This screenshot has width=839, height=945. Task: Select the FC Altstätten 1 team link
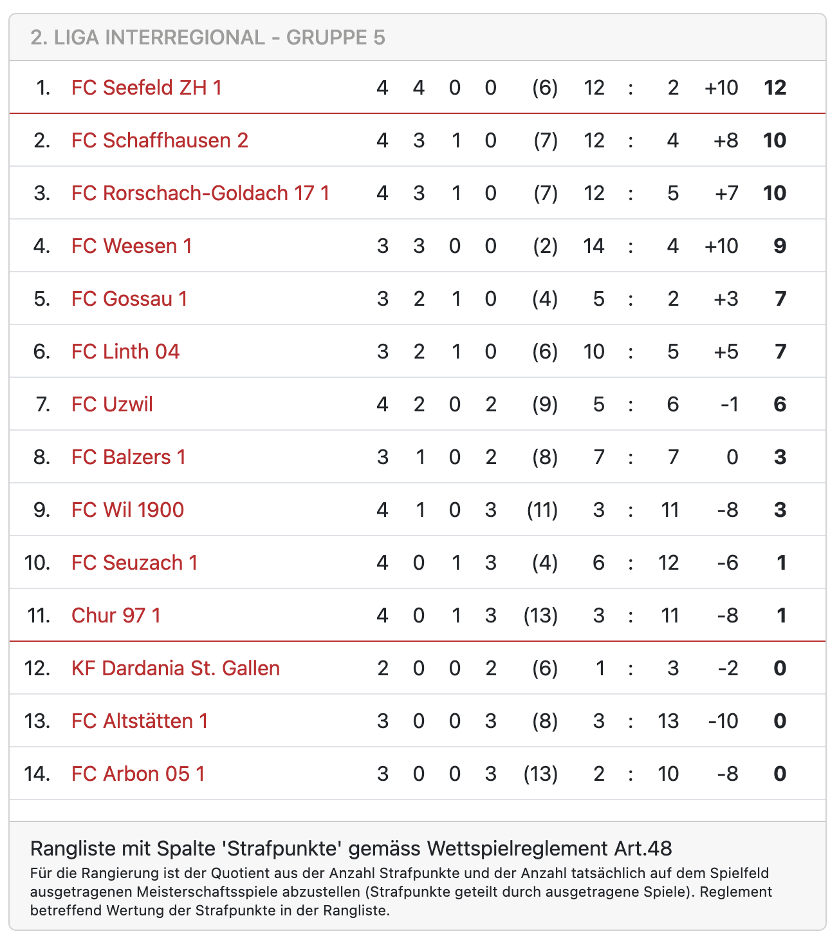click(x=140, y=721)
